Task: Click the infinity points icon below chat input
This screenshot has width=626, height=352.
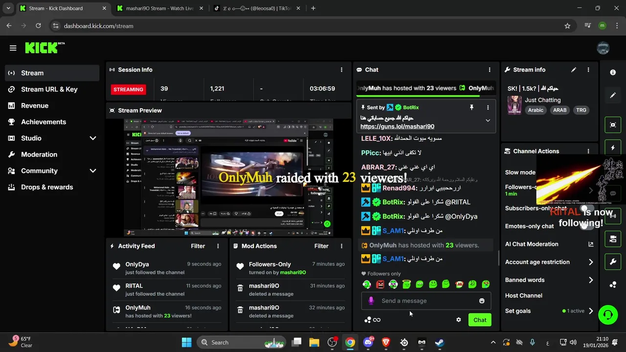Action: 377,320
